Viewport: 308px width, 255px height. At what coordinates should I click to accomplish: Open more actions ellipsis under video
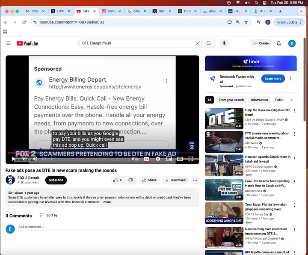point(195,180)
